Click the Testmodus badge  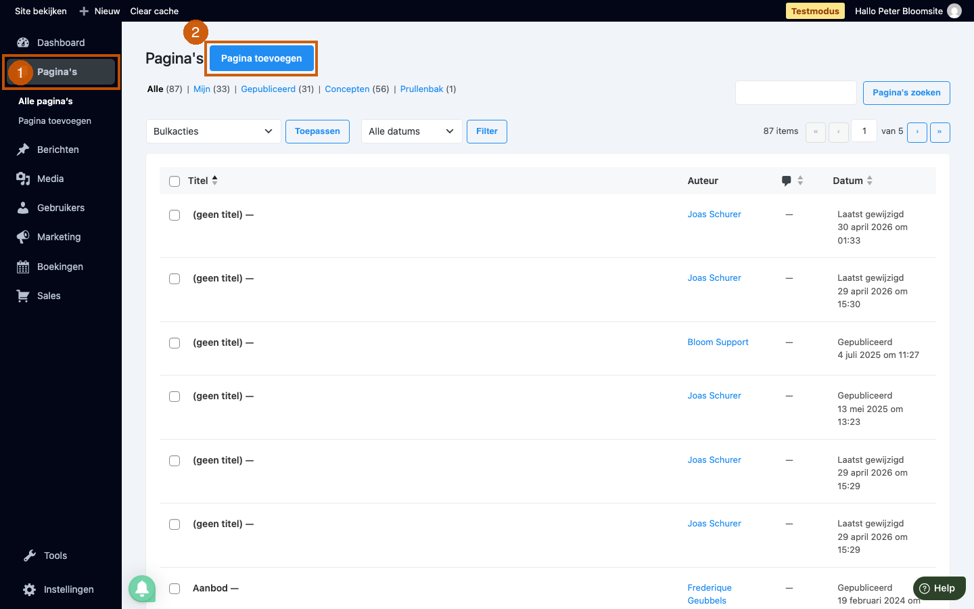(815, 11)
